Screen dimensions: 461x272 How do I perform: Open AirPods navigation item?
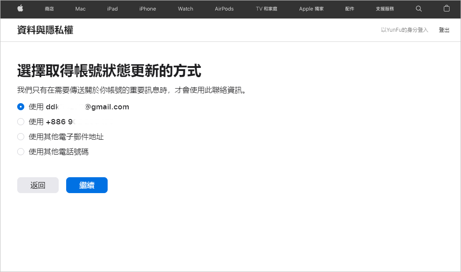(x=224, y=9)
